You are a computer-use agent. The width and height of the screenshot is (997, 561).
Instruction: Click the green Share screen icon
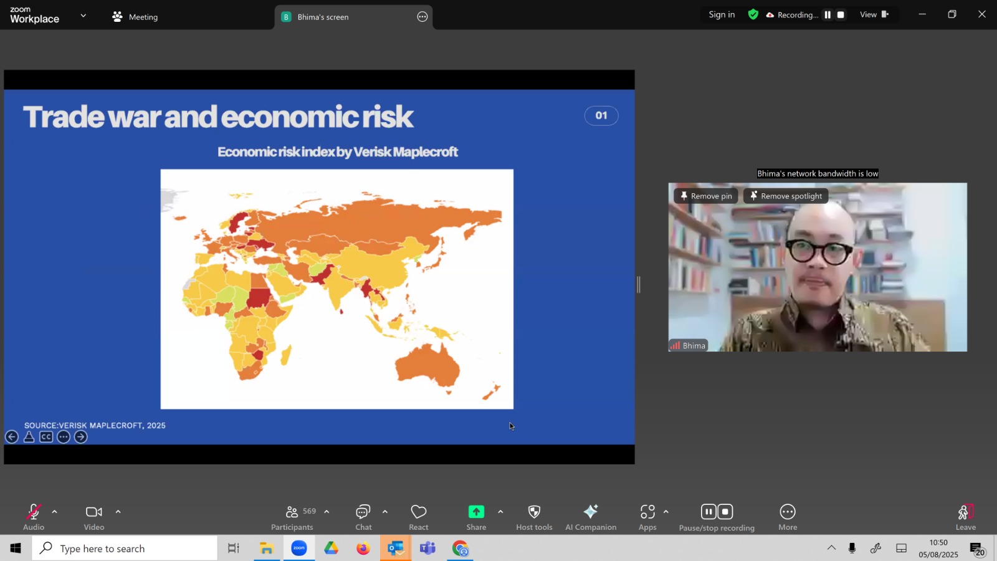(476, 512)
